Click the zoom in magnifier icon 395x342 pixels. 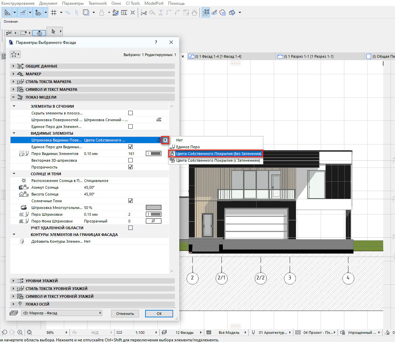click(x=20, y=332)
